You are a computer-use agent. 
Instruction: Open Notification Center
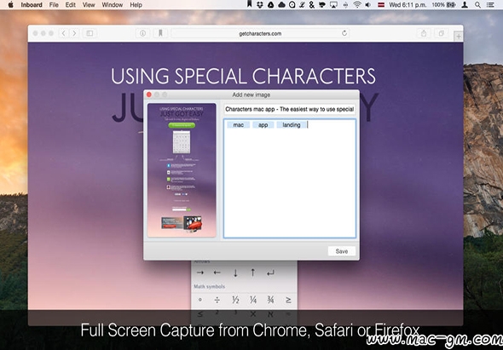tap(490, 5)
